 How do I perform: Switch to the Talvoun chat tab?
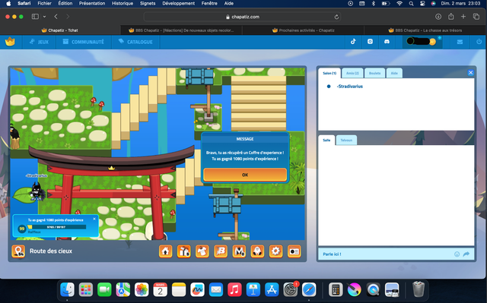tap(346, 140)
